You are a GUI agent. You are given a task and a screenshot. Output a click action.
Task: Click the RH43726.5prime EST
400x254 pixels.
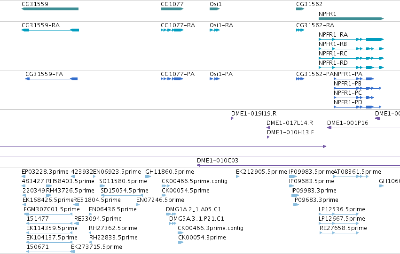click(x=49, y=195)
